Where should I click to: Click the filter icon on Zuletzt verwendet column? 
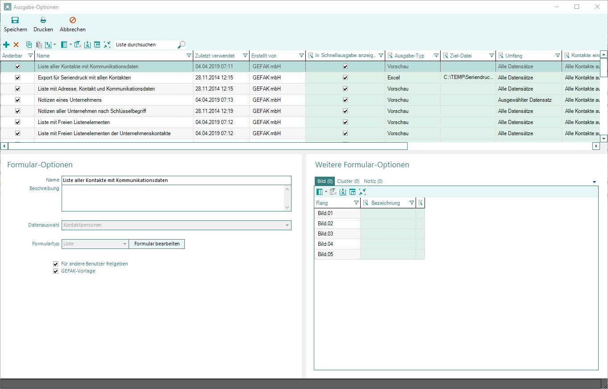click(245, 56)
